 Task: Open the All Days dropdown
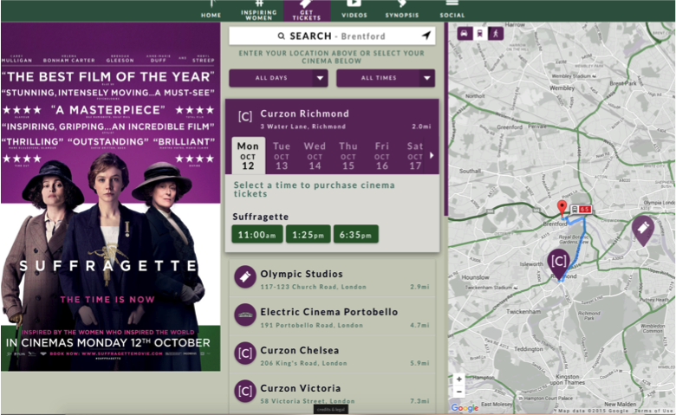click(278, 78)
